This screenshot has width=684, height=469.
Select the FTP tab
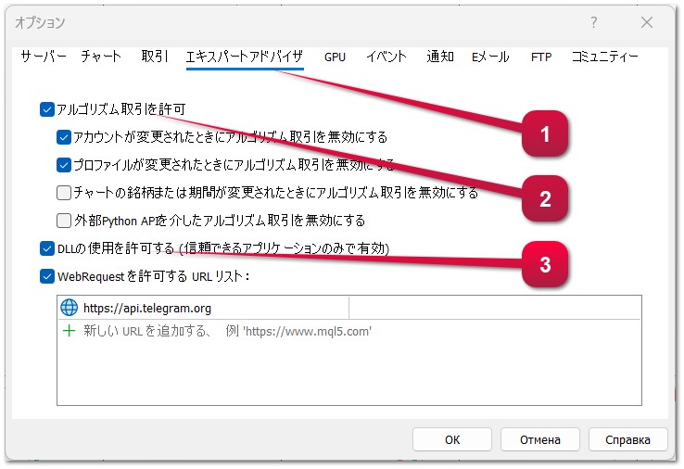click(x=541, y=57)
